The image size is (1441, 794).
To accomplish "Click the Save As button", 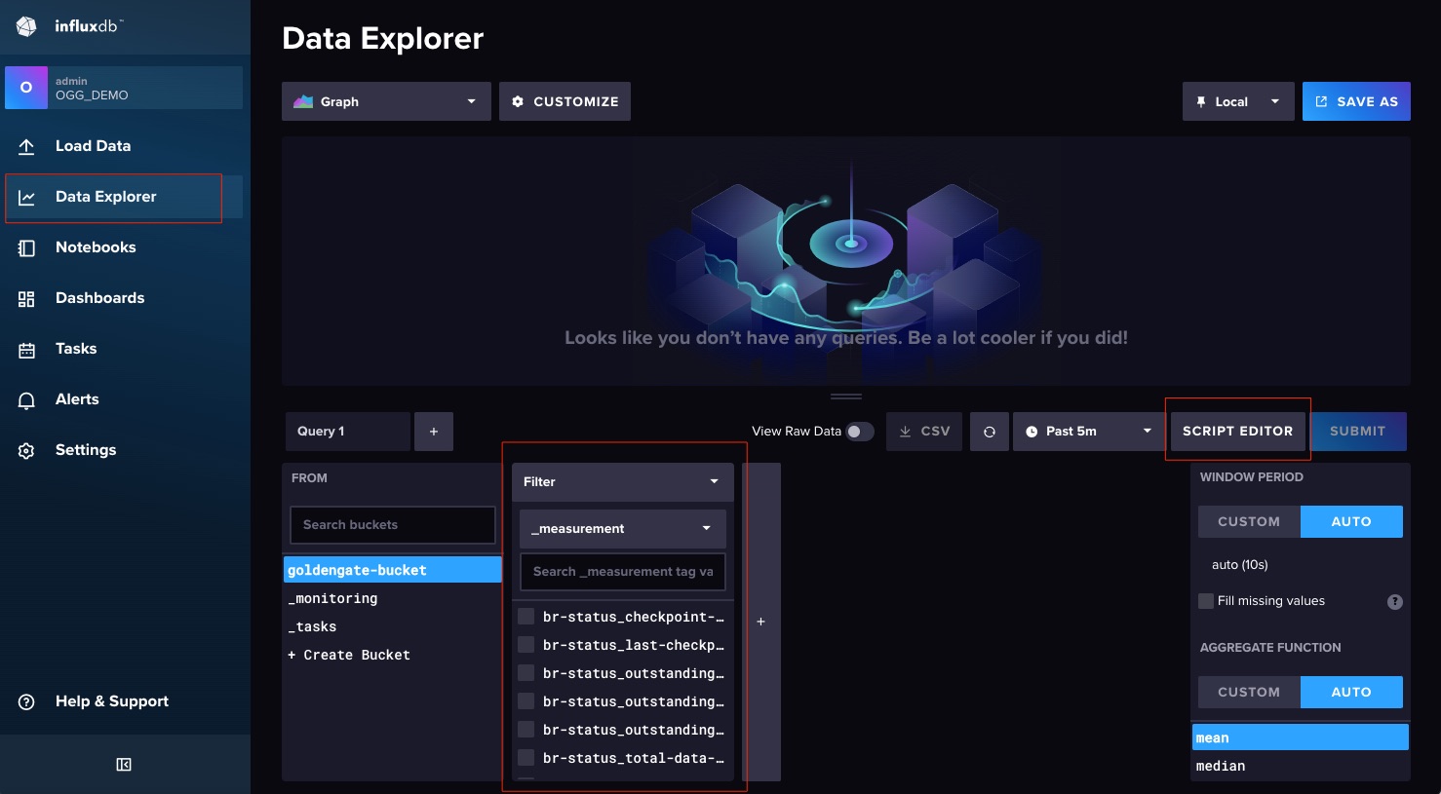I will [1355, 101].
